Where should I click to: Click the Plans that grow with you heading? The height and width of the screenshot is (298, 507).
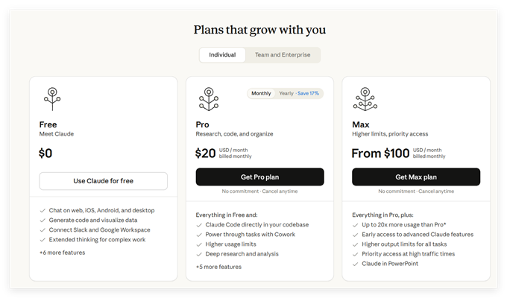coord(259,30)
